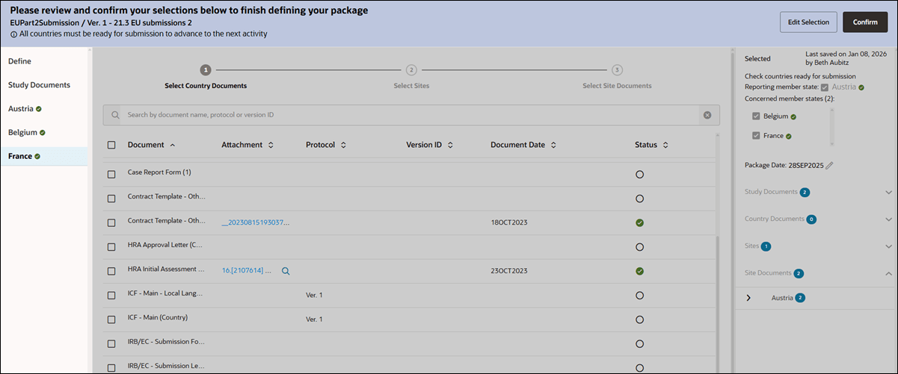Expand the Austria site documents node

point(748,298)
